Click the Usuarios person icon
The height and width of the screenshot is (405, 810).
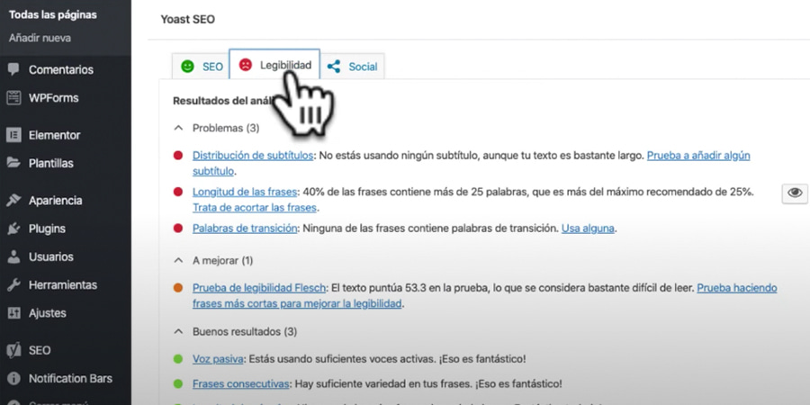pos(13,256)
